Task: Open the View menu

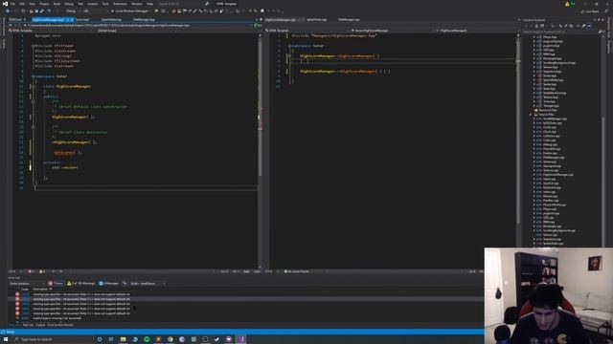Action: (32, 4)
